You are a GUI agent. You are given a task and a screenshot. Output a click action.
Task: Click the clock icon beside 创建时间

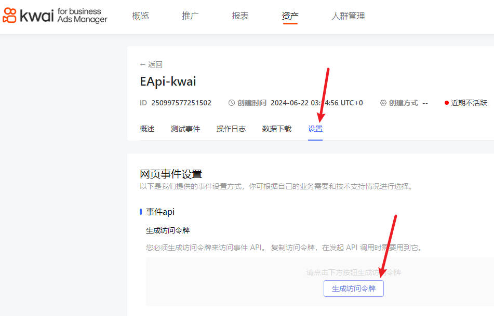click(232, 102)
